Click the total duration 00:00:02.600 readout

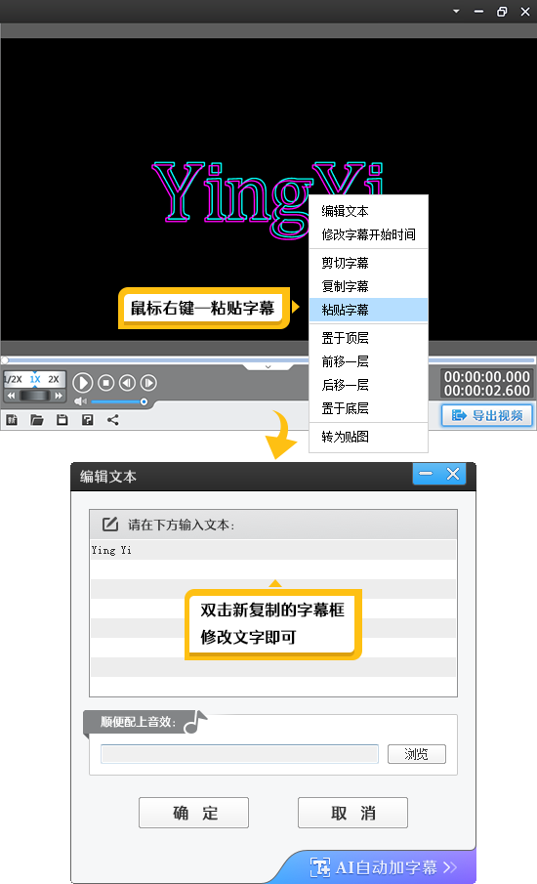click(487, 391)
